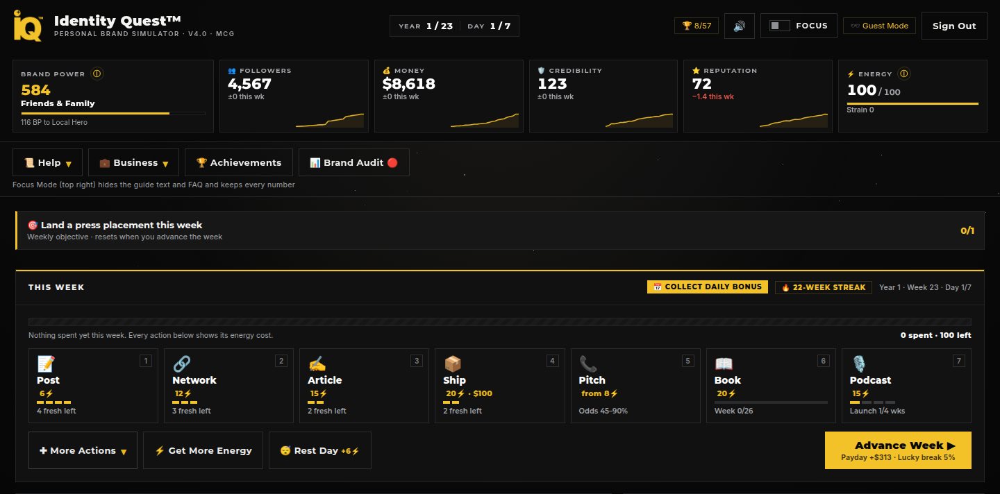Click the Money sparkline chart
Viewport: 1000px width, 494px height.
click(x=485, y=120)
